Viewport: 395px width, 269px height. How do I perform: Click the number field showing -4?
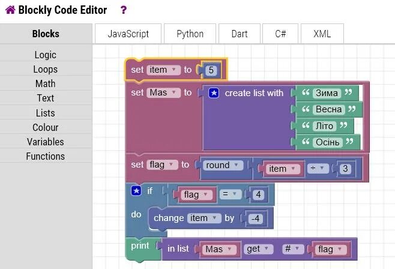pyautogui.click(x=256, y=219)
